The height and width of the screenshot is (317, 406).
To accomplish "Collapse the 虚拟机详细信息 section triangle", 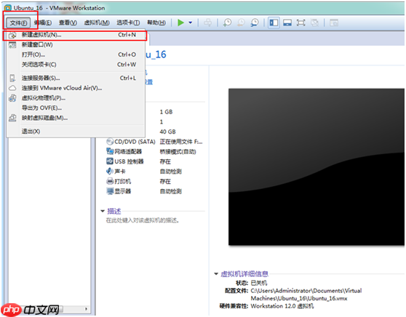I will pos(216,273).
